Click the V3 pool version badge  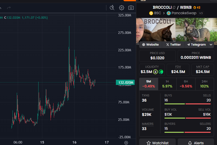201,13
